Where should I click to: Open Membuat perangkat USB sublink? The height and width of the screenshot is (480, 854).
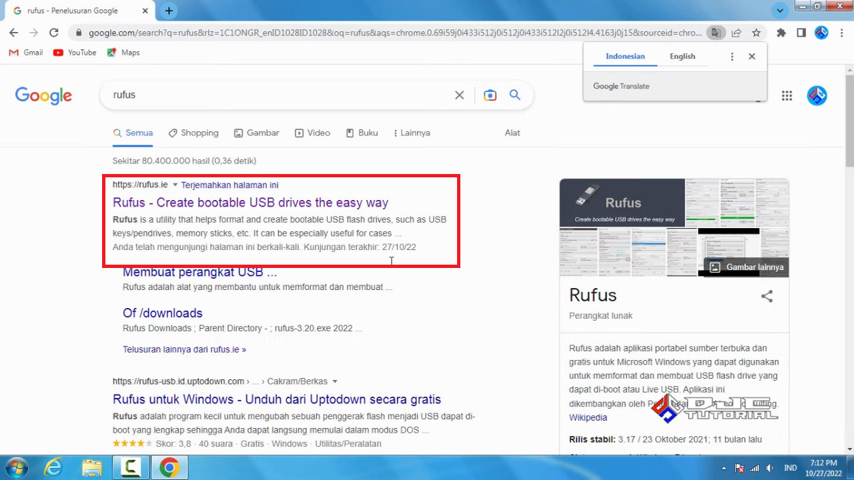pyautogui.click(x=199, y=272)
